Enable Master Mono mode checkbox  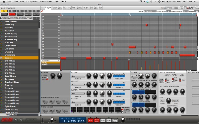pyautogui.click(x=47, y=77)
